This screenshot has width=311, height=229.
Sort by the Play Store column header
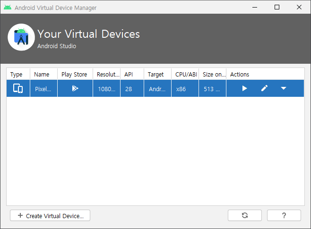coord(75,74)
